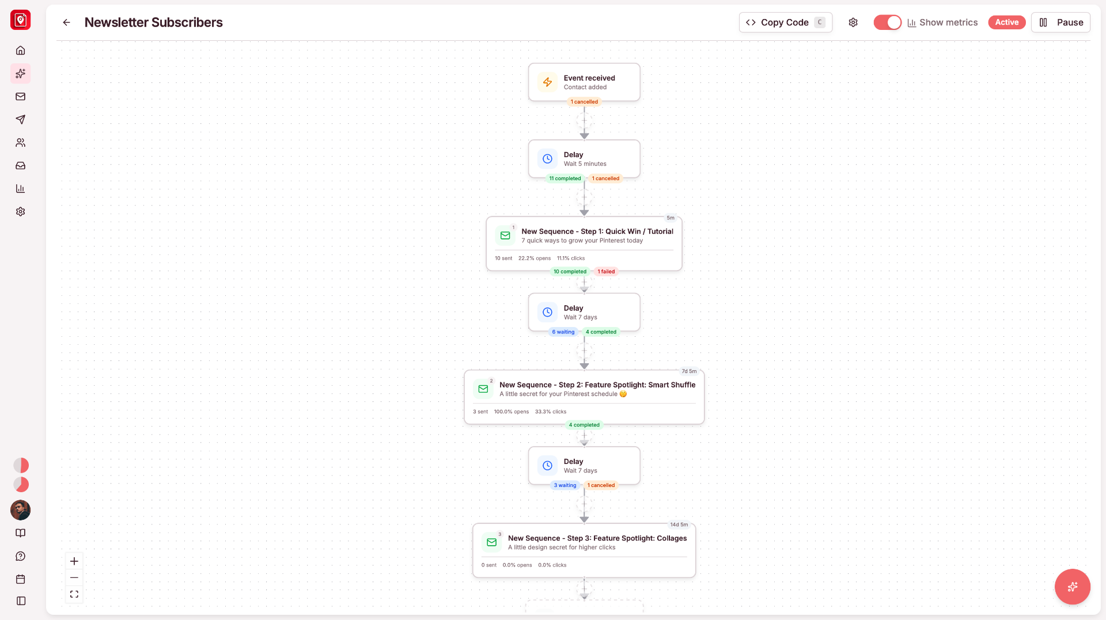Open the user avatar profile picture
This screenshot has width=1106, height=620.
pos(21,510)
